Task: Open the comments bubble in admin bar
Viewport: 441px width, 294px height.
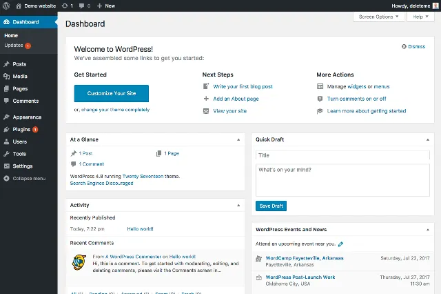Action: pos(85,6)
